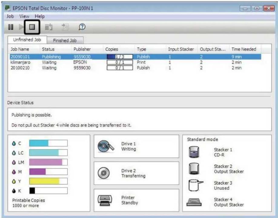Open help via the question mark icon
This screenshot has width=278, height=218.
(x=82, y=27)
